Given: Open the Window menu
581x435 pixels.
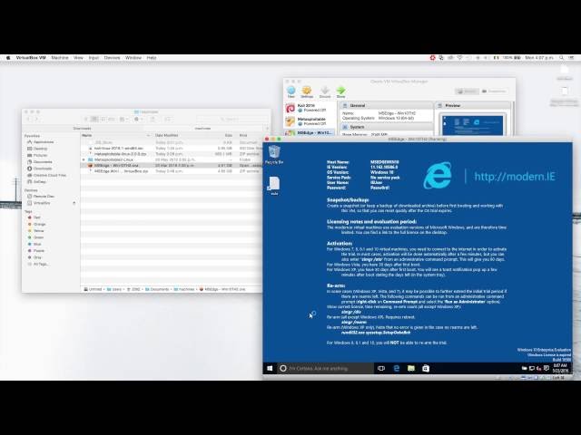Looking at the screenshot, I should click(x=133, y=58).
